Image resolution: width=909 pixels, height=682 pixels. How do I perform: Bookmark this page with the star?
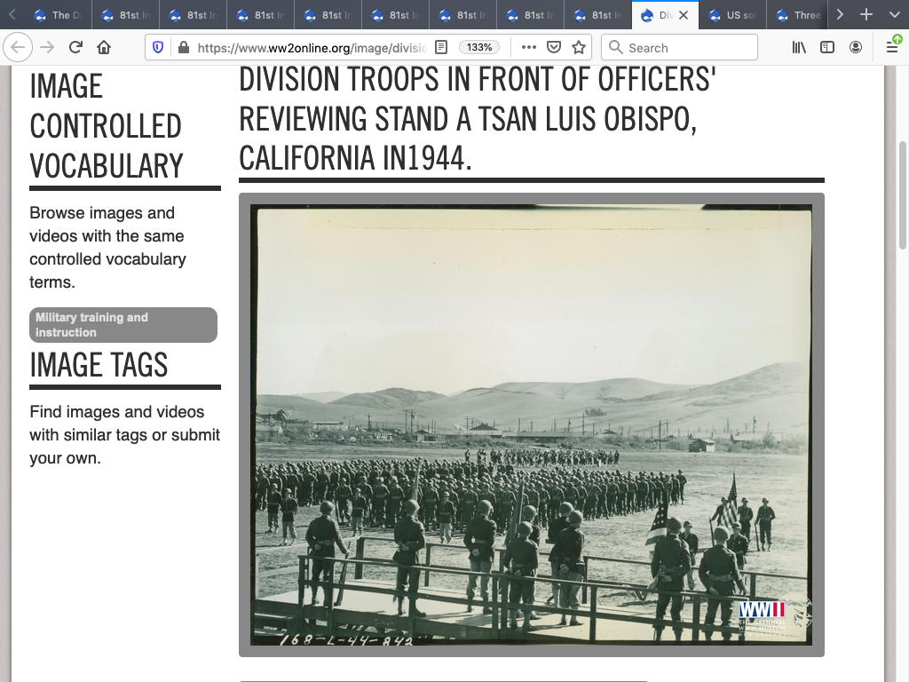[579, 48]
